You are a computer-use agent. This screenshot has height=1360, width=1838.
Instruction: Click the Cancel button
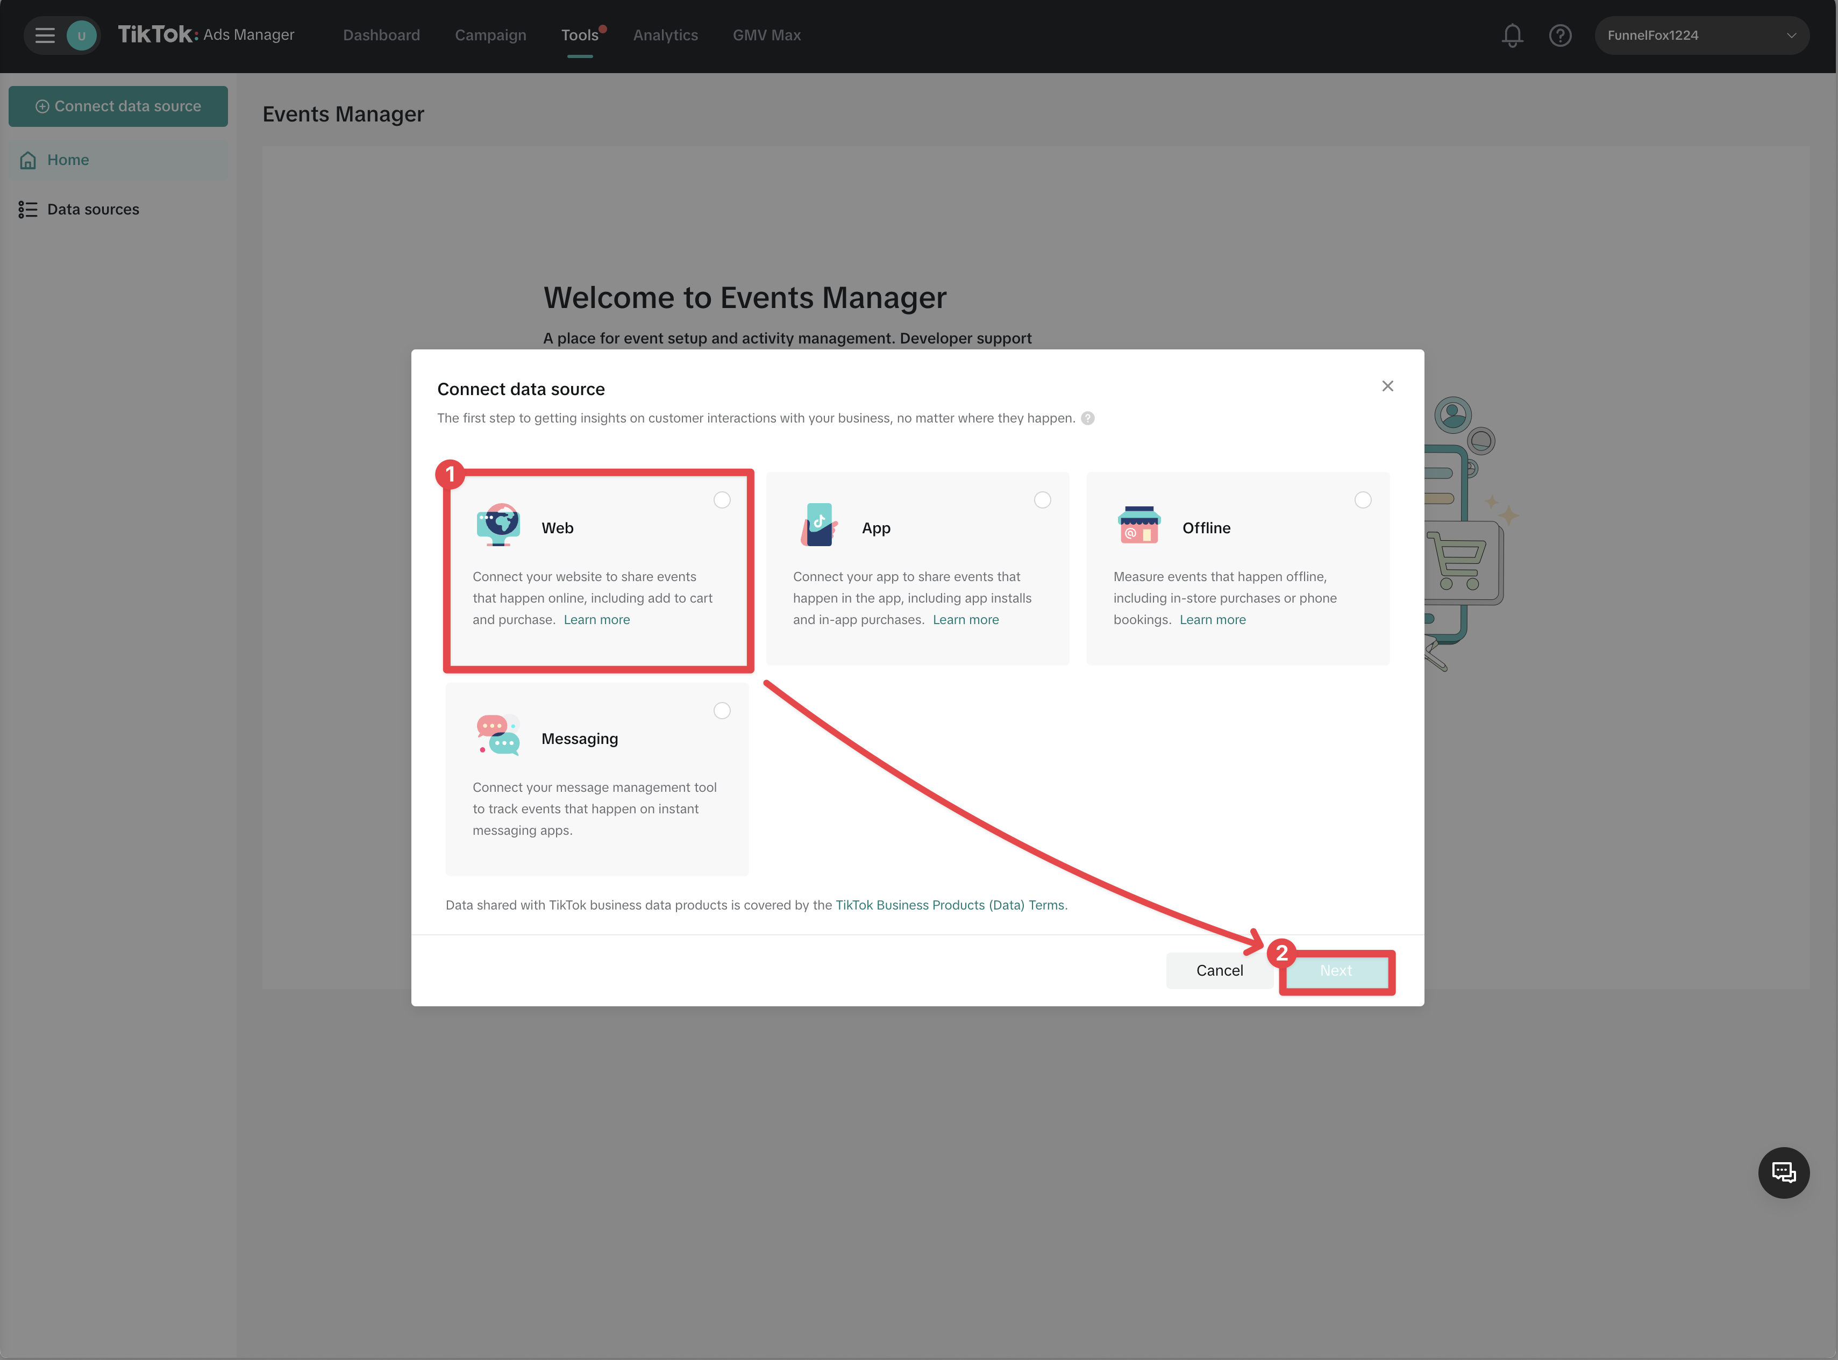click(x=1219, y=971)
